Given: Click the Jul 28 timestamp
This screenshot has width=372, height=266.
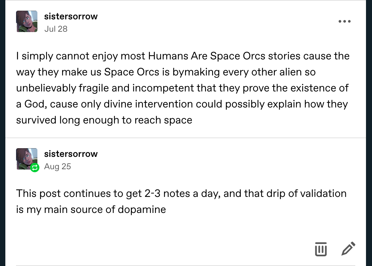Looking at the screenshot, I should tap(56, 29).
